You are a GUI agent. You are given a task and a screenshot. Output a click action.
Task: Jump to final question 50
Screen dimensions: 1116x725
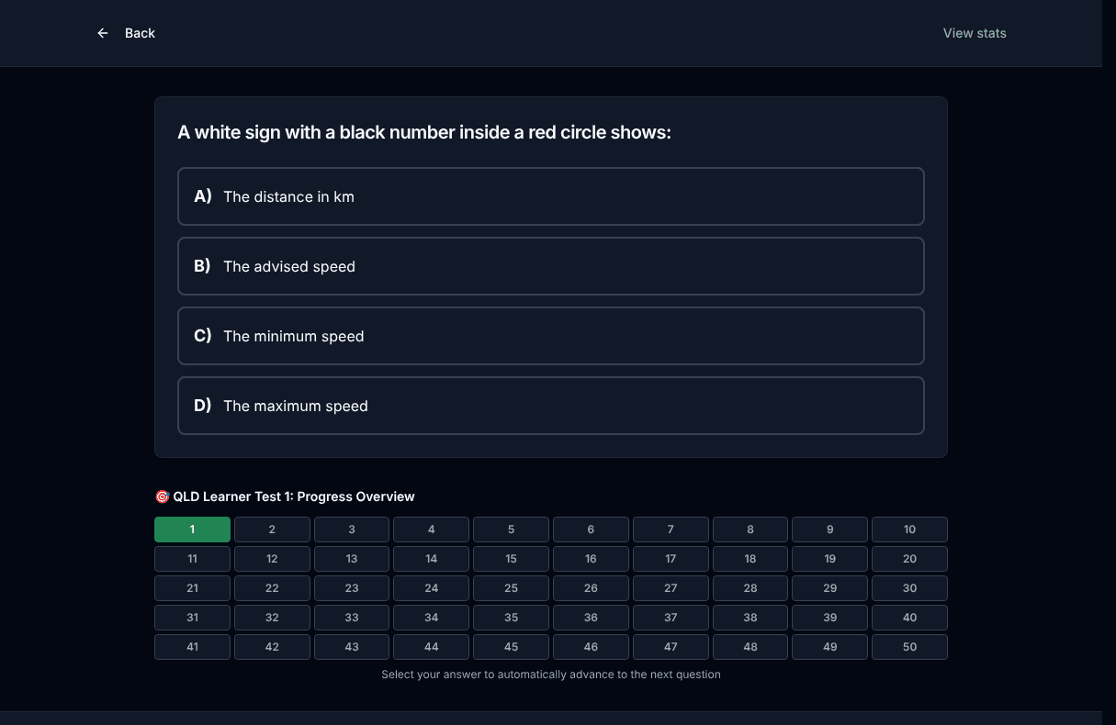pos(909,647)
